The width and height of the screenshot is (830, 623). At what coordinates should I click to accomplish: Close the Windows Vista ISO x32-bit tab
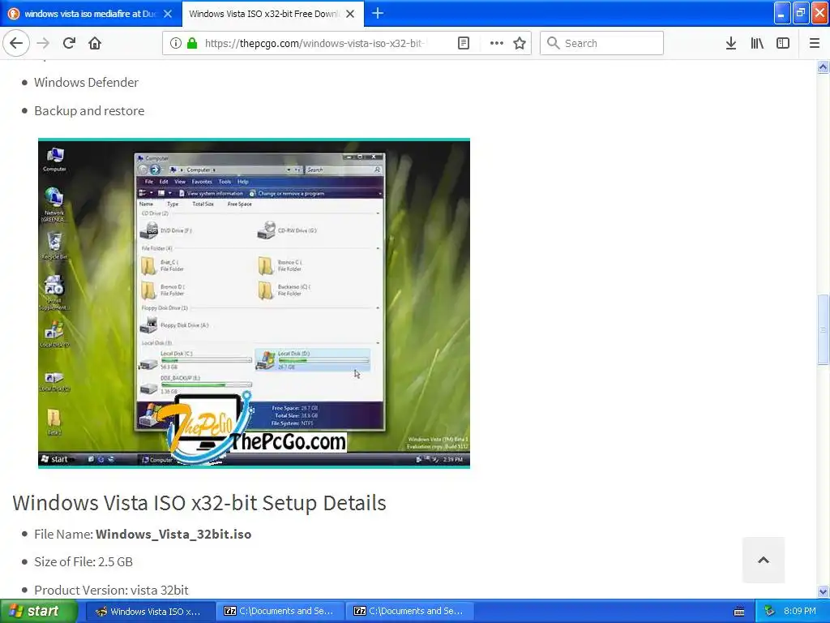(x=350, y=14)
